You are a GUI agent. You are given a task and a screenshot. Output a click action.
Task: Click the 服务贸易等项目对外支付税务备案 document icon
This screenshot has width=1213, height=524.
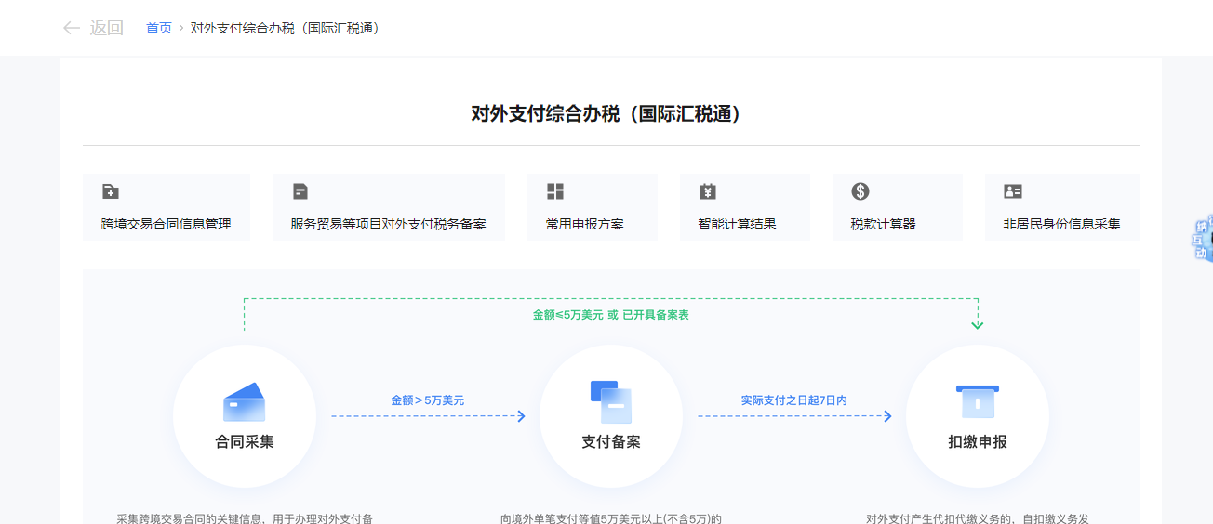pyautogui.click(x=300, y=191)
